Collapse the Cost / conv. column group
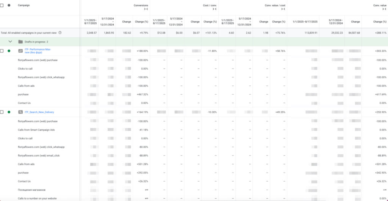Image resolution: width=388 pixels, height=201 pixels. pyautogui.click(x=215, y=9)
